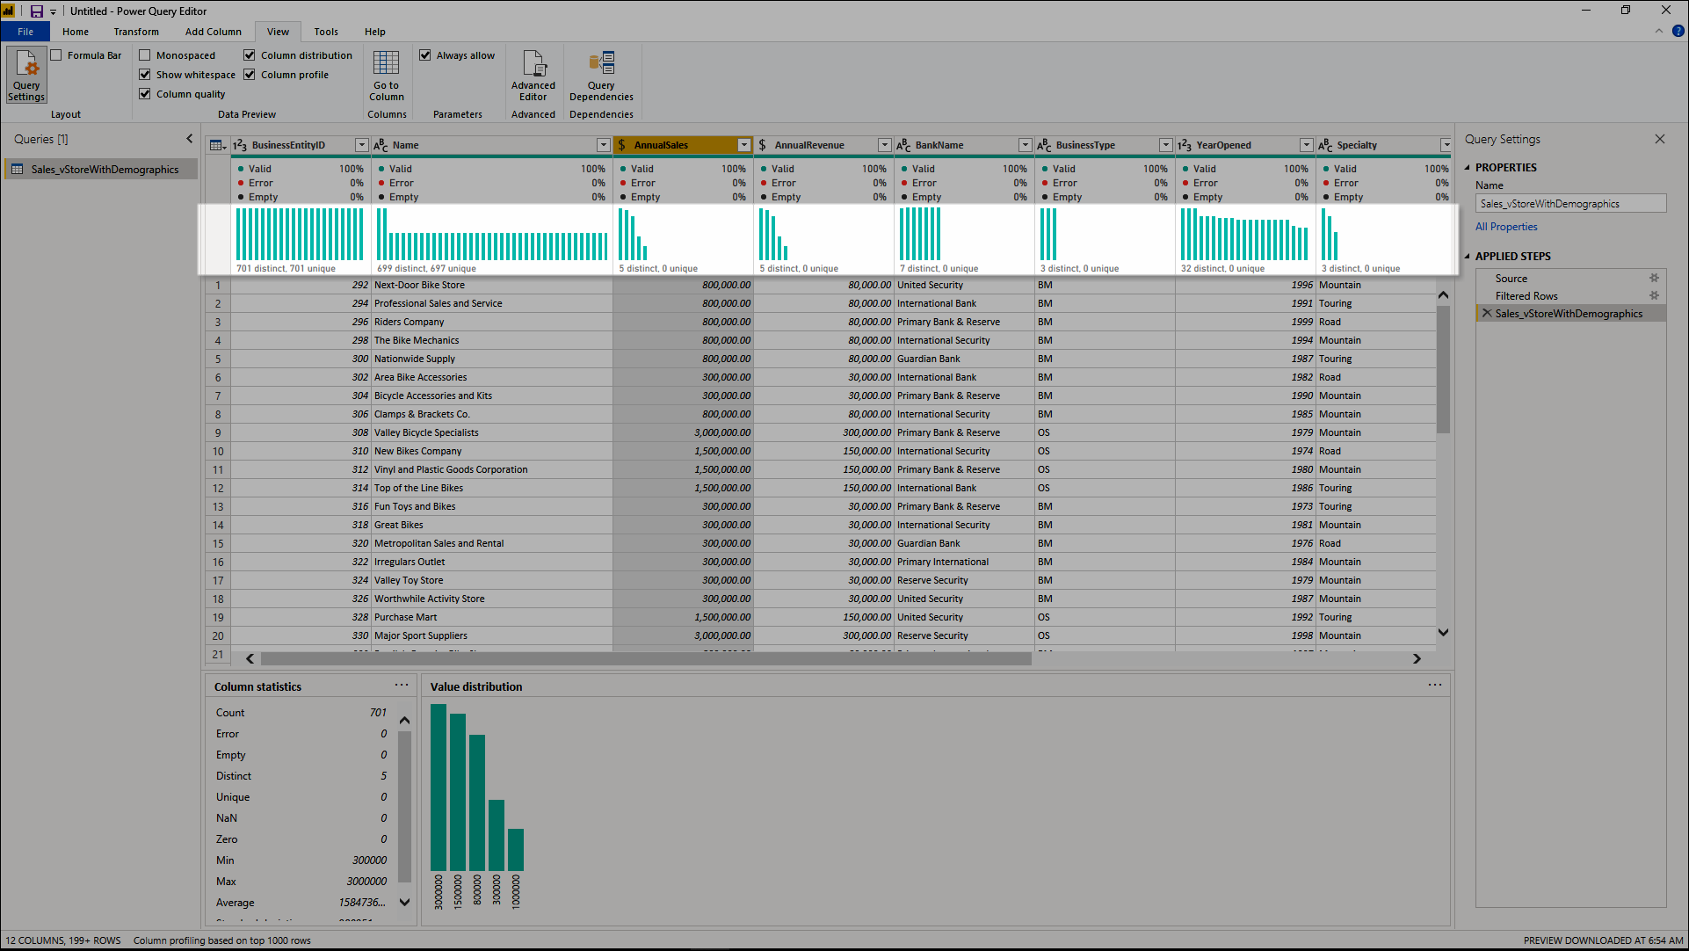
Task: Expand the BusinessType column dropdown
Action: 1163,145
